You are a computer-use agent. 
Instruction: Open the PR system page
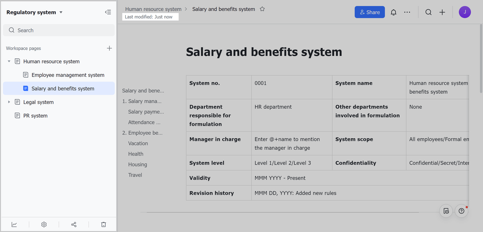point(35,116)
